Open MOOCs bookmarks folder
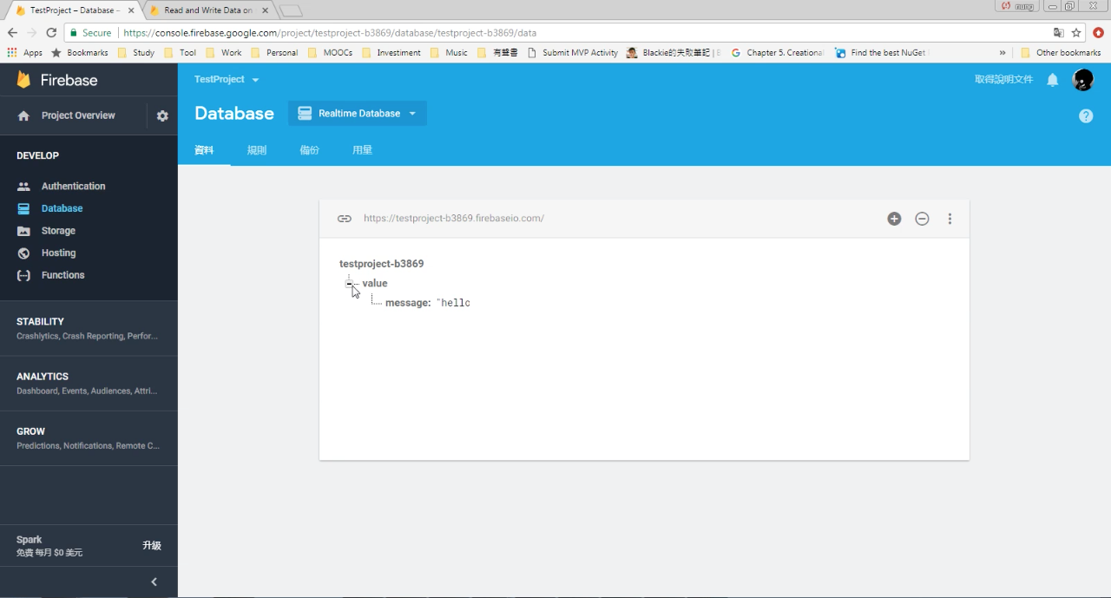Viewport: 1111px width, 598px height. [330, 53]
